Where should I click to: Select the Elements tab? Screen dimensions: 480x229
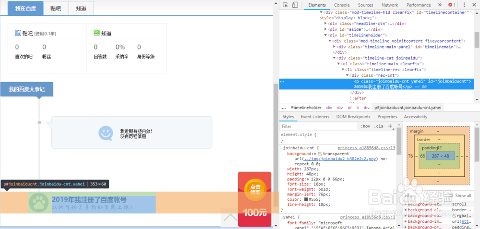(x=317, y=5)
